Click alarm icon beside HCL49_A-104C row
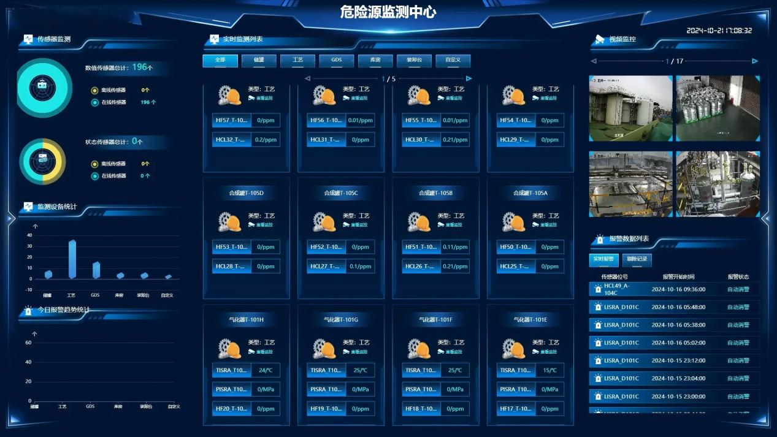 tap(598, 289)
